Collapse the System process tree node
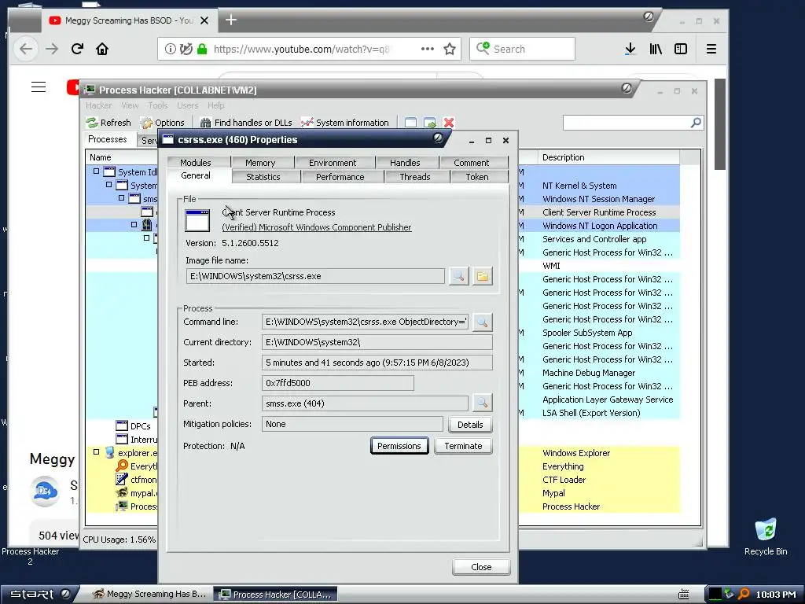The width and height of the screenshot is (805, 604). click(x=108, y=184)
